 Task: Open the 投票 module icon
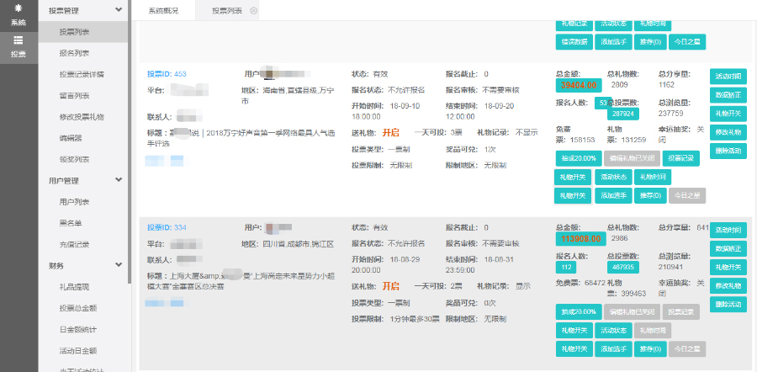(19, 47)
